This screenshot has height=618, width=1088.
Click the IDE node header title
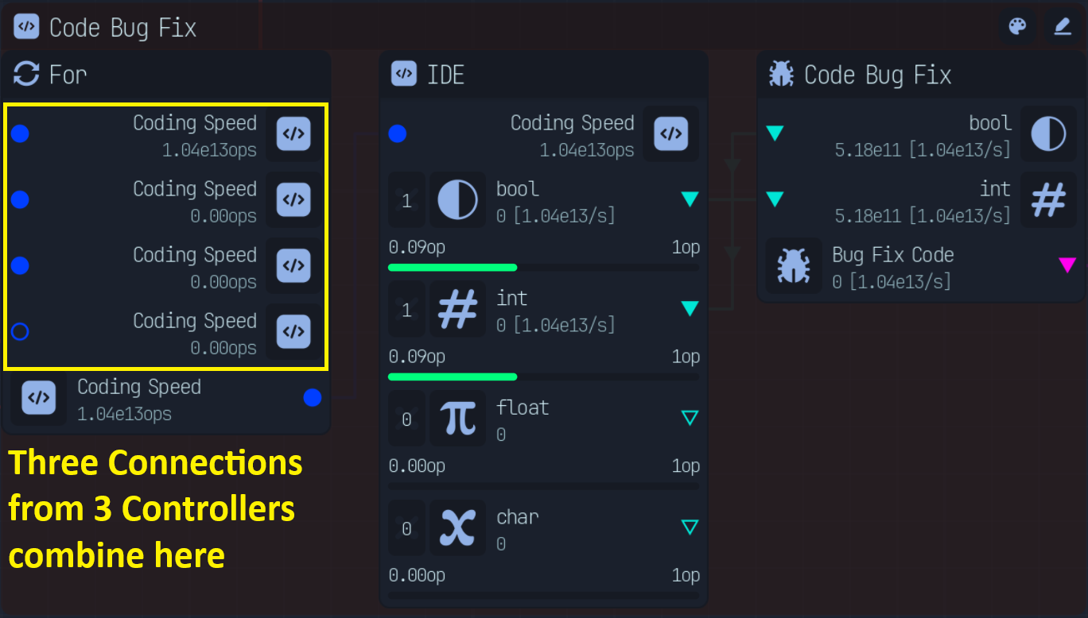click(x=445, y=75)
